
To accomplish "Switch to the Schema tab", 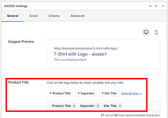I will pos(54,16).
